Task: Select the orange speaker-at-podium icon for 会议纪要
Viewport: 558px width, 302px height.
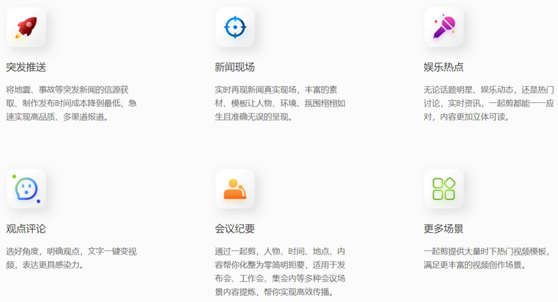Action: (235, 189)
